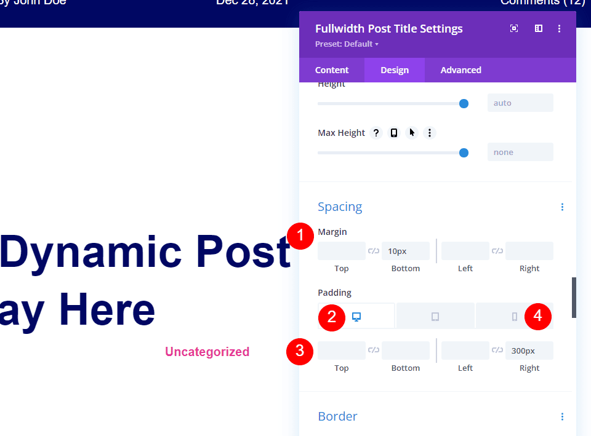Viewport: 591px width, 436px height.
Task: Open the Max Height help tooltip
Action: pyautogui.click(x=376, y=132)
